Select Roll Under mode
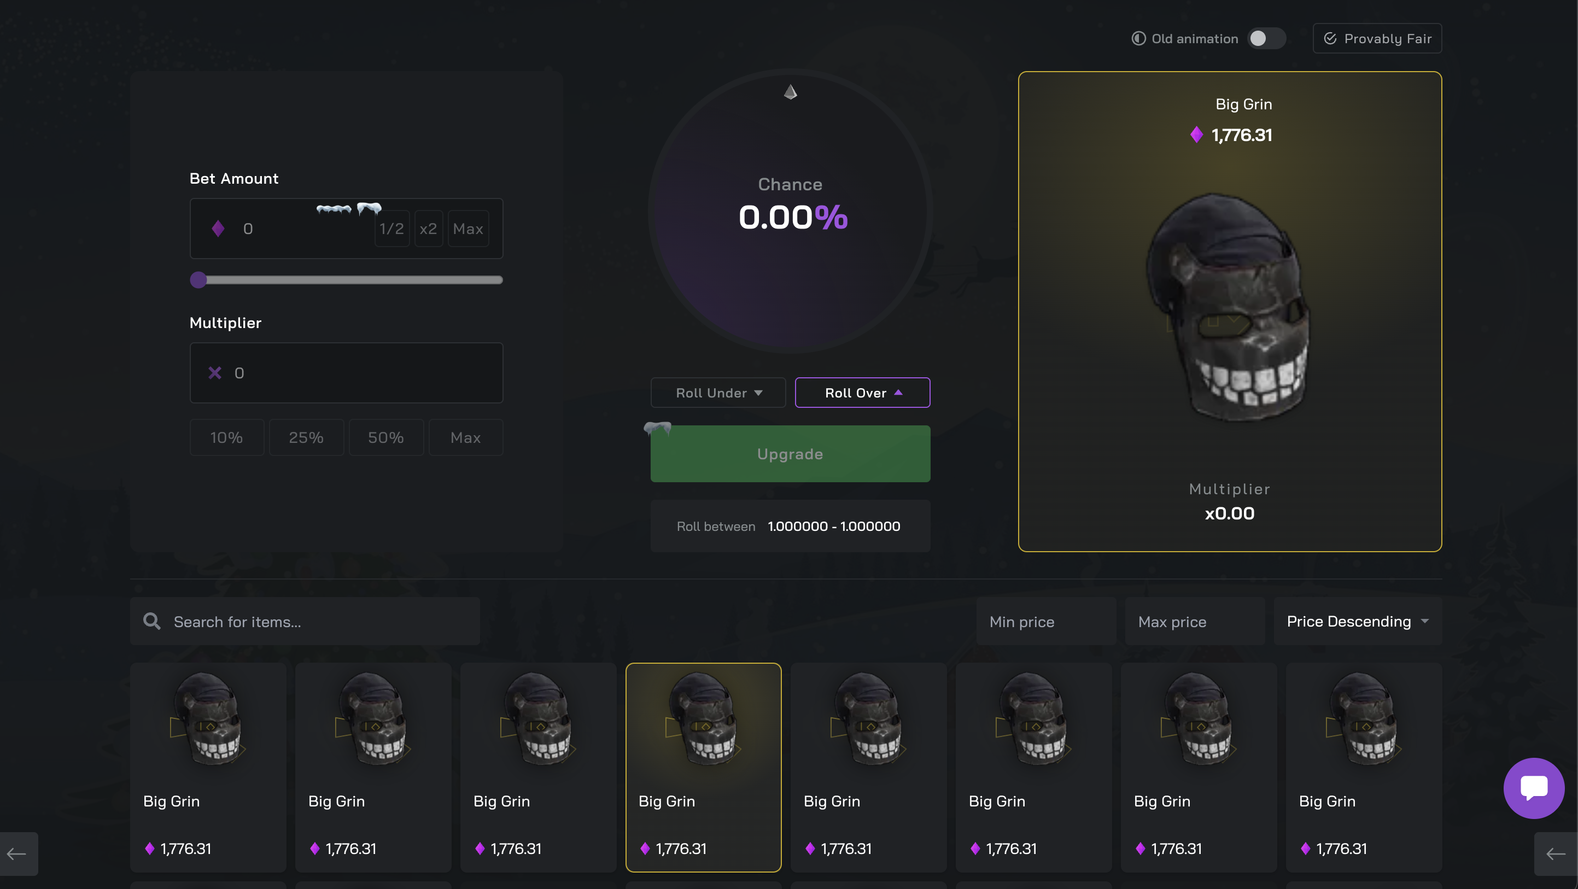1578x889 pixels. [x=718, y=393]
